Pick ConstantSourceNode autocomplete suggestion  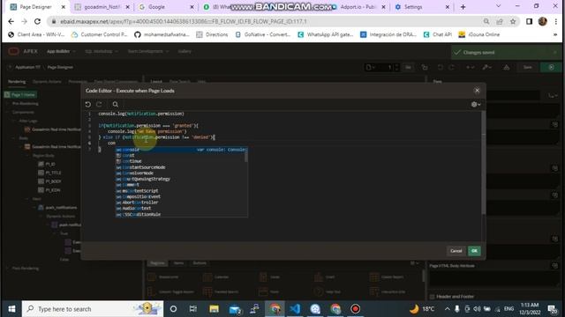pos(180,167)
